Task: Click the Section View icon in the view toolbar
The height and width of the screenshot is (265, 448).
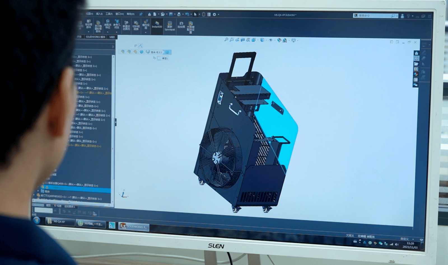Action: tap(242, 40)
